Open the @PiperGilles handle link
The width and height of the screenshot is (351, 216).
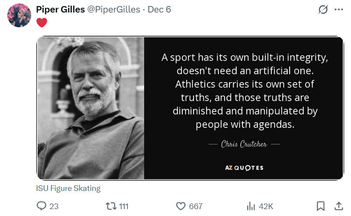pos(114,10)
